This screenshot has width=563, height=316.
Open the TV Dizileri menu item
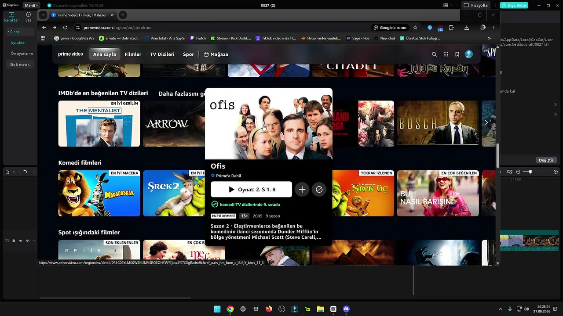162,54
